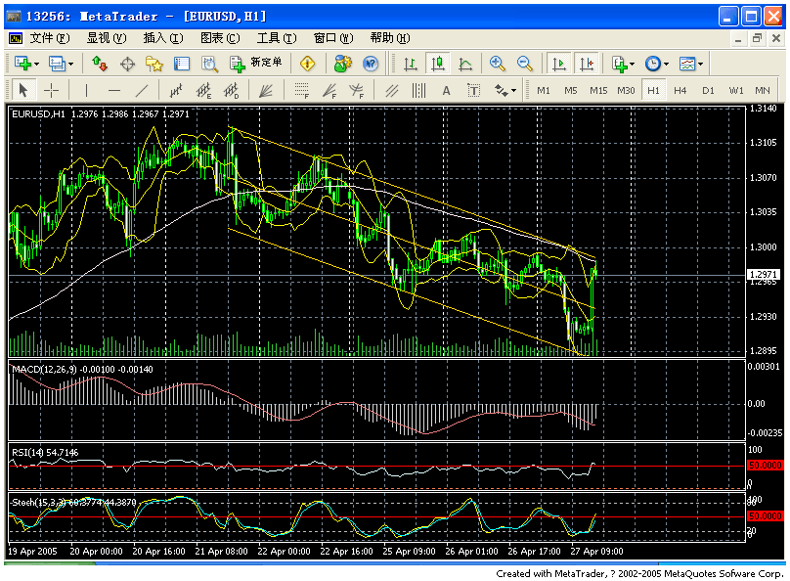Select the Text 'A' tool
This screenshot has height=581, width=790.
tap(446, 91)
